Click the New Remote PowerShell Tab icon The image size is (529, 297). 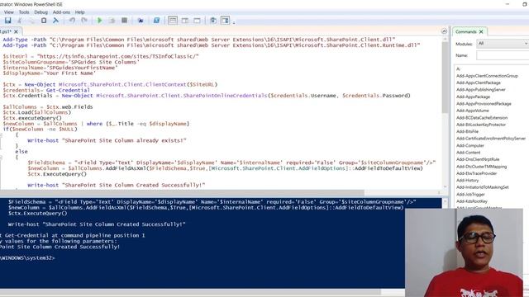[141, 21]
